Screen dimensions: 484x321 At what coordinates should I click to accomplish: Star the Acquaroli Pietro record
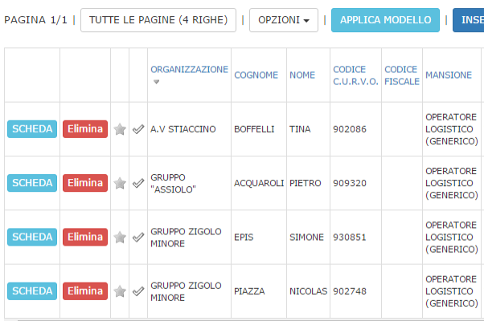click(x=120, y=183)
